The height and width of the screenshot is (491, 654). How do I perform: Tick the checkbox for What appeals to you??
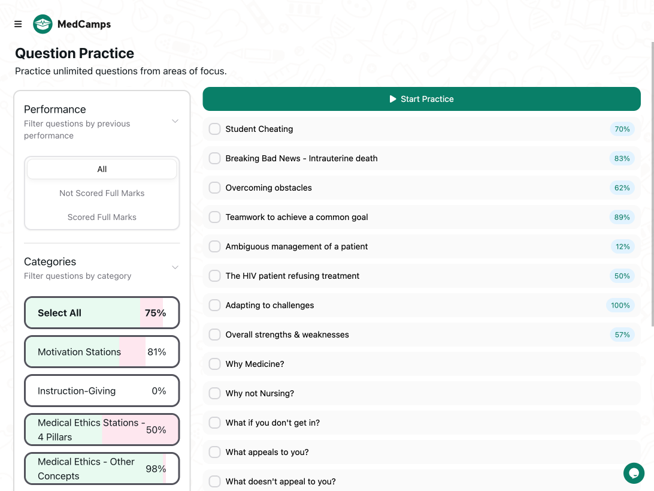click(214, 452)
